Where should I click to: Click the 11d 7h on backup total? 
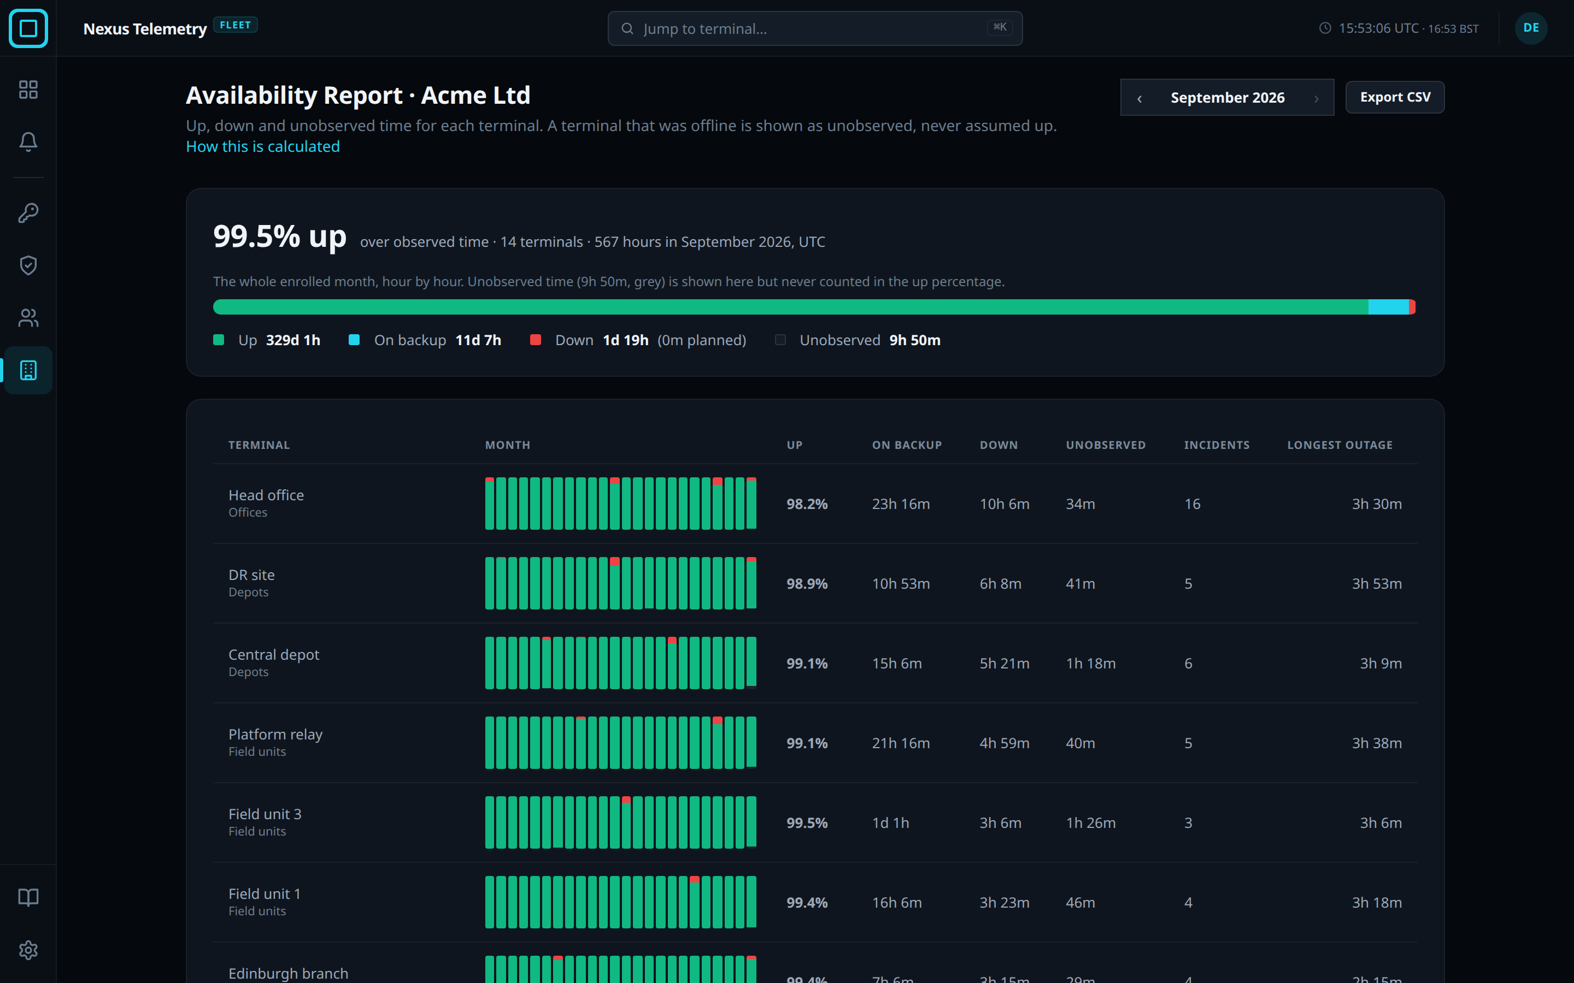pyautogui.click(x=478, y=340)
